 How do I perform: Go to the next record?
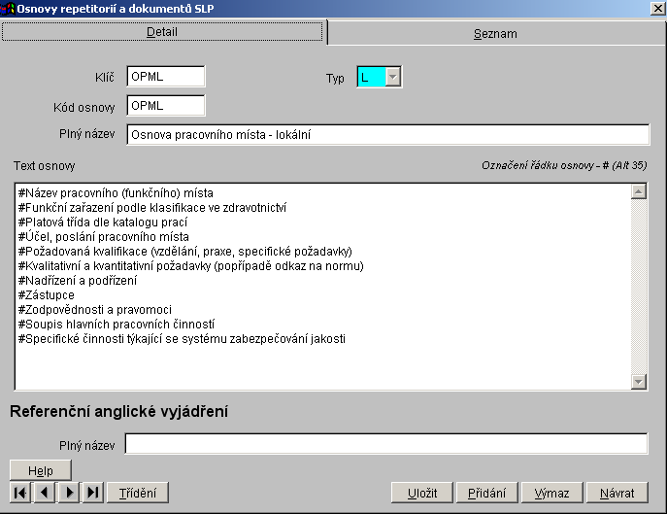coord(68,493)
